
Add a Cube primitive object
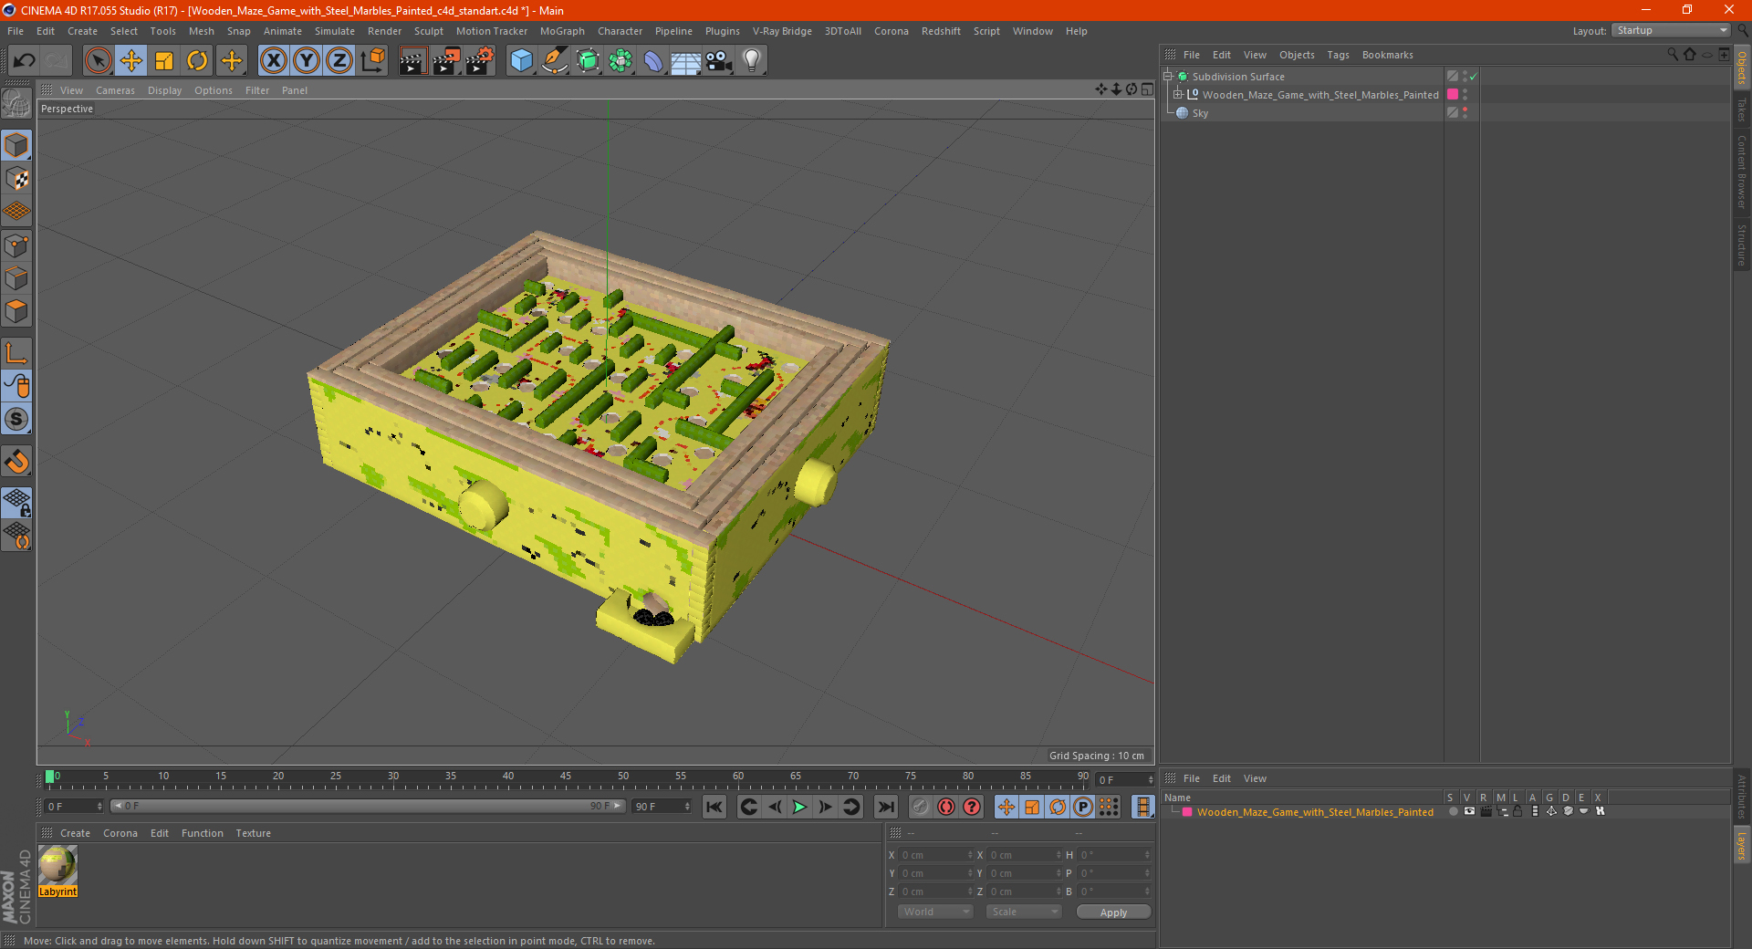coord(521,61)
